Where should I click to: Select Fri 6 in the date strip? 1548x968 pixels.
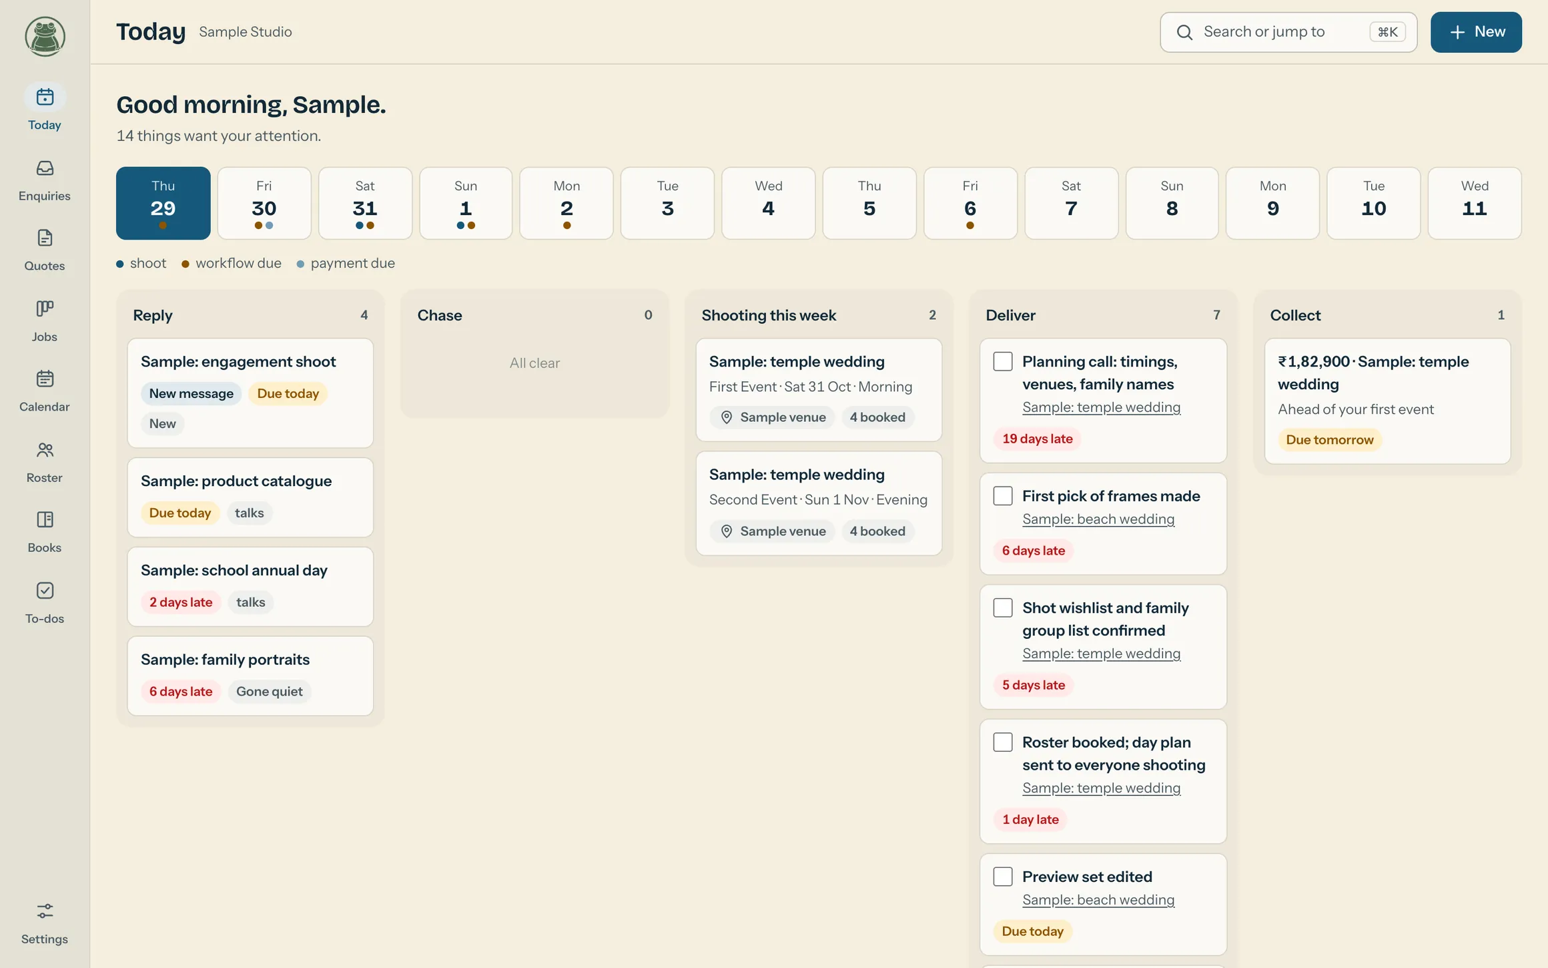(x=970, y=203)
